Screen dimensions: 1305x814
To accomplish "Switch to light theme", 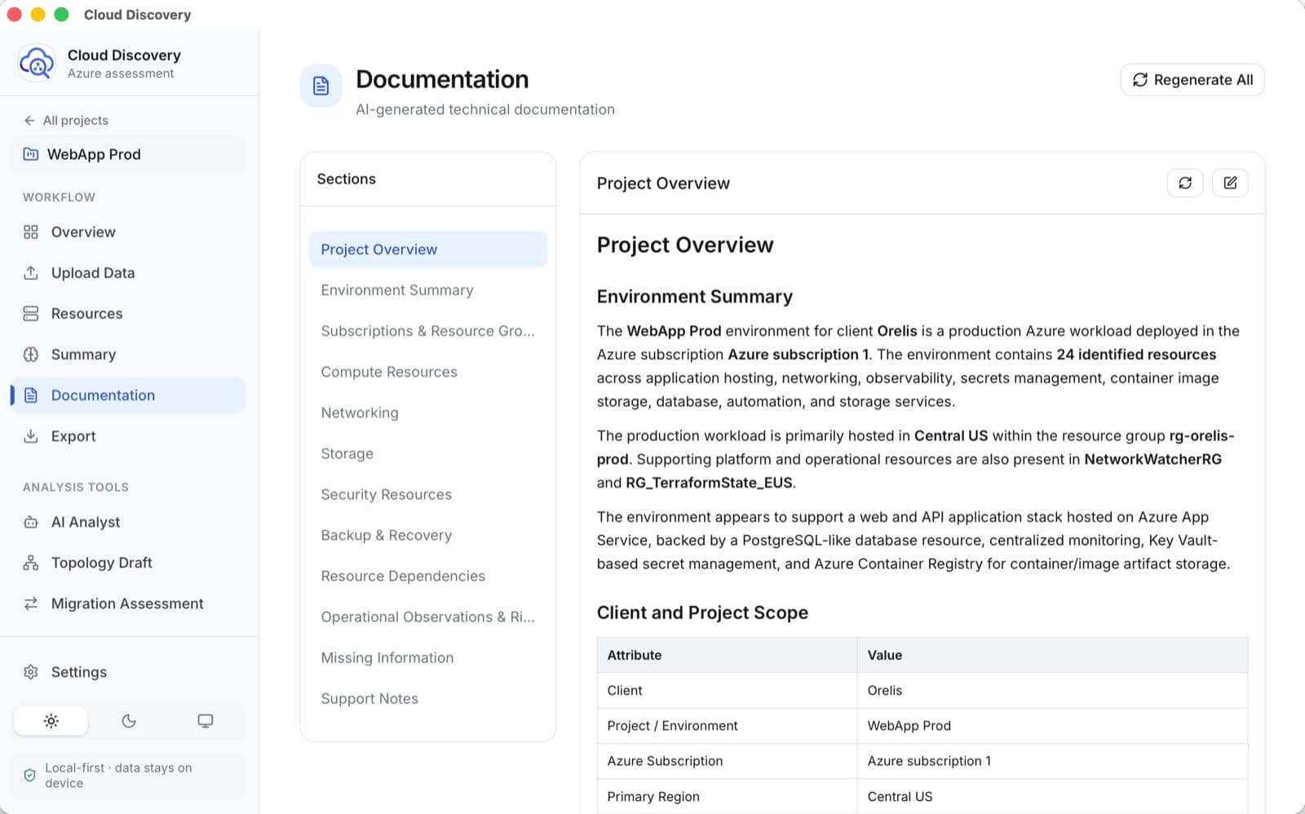I will click(51, 721).
